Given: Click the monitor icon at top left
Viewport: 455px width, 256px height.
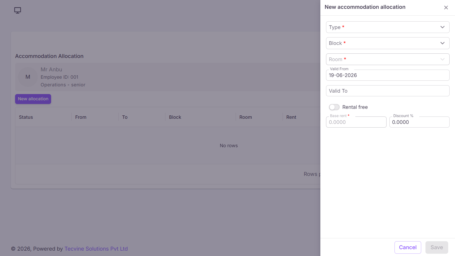Looking at the screenshot, I should tap(18, 11).
